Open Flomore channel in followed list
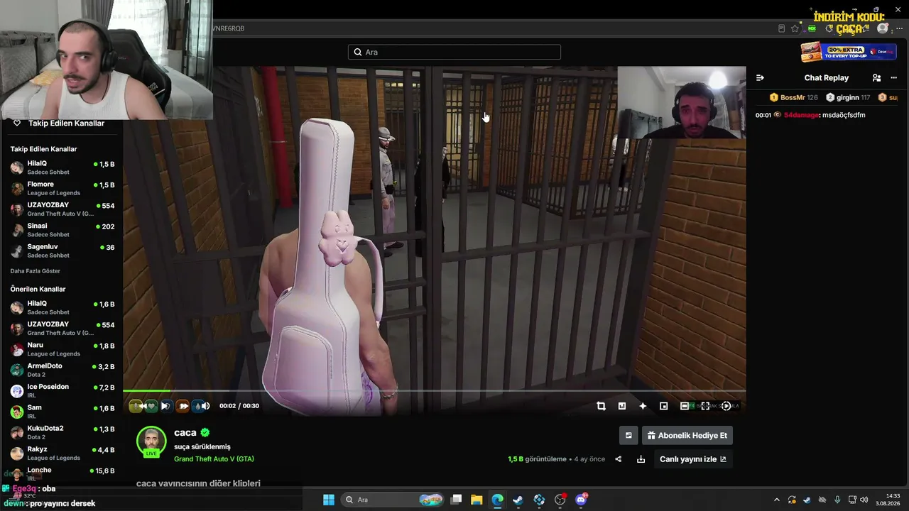Screen dimensions: 909x511 pos(62,188)
